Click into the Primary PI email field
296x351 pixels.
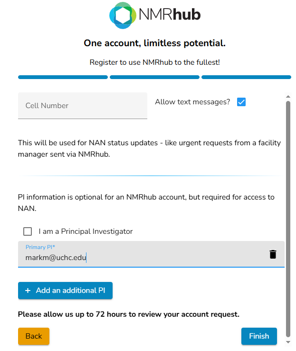coord(143,257)
